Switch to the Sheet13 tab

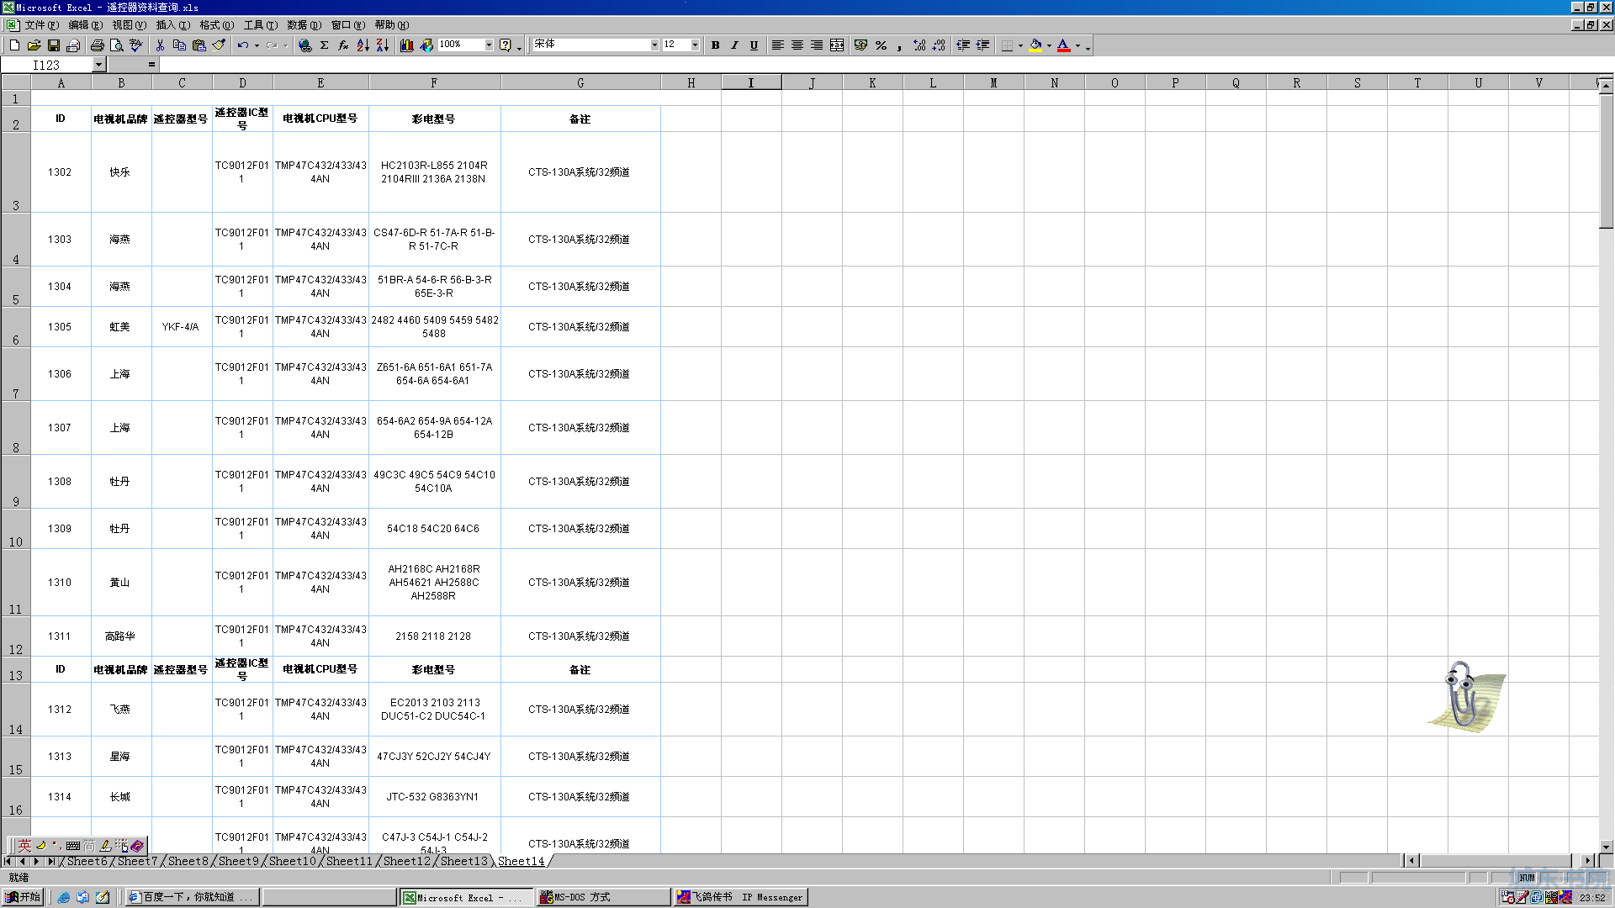point(463,861)
